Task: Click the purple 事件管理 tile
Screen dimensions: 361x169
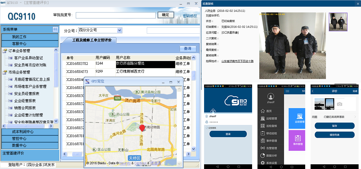Action: pos(297,140)
